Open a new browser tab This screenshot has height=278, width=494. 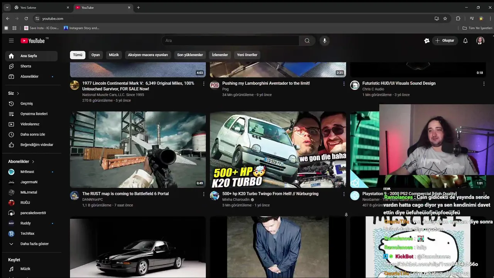point(138,7)
